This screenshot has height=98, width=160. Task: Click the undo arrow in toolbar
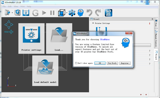coord(89,13)
